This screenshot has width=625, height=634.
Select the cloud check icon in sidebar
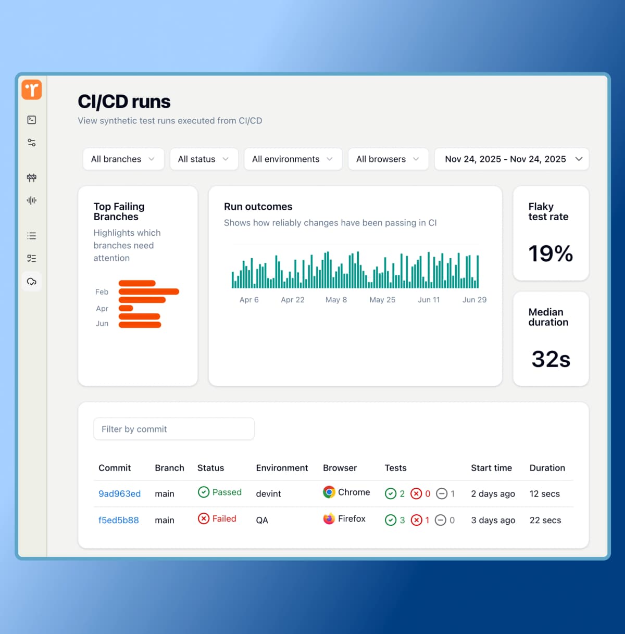[x=32, y=282]
